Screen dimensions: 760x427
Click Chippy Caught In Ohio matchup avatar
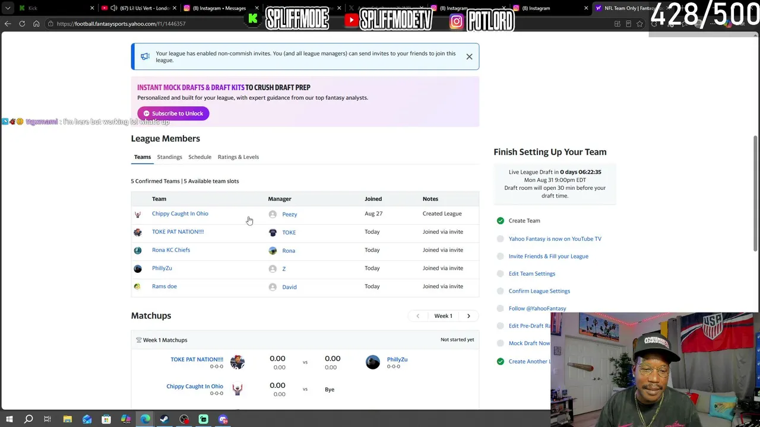tap(237, 389)
